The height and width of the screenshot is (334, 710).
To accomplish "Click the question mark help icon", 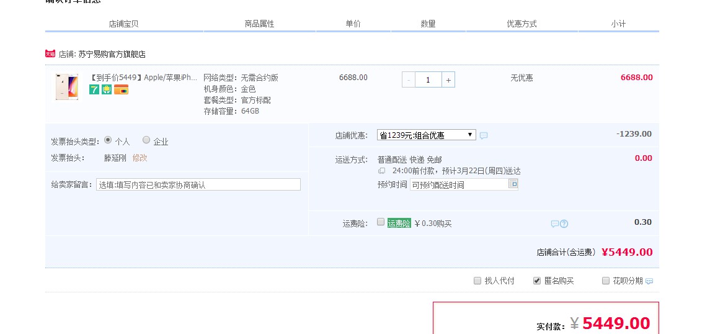I will pos(564,224).
